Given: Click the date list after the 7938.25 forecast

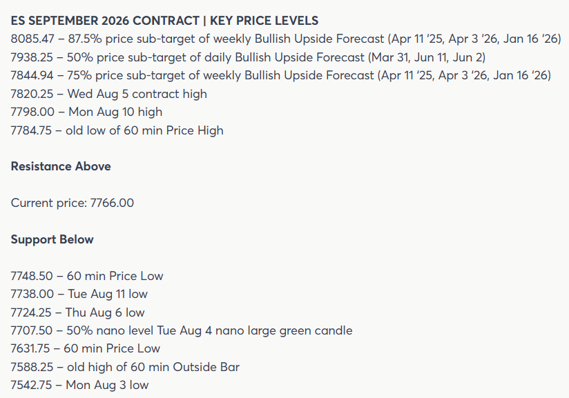Looking at the screenshot, I should tap(427, 57).
